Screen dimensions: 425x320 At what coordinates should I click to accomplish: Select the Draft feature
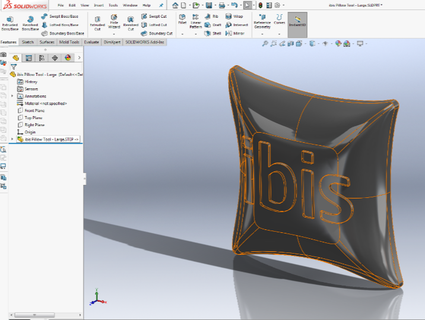[x=213, y=25]
